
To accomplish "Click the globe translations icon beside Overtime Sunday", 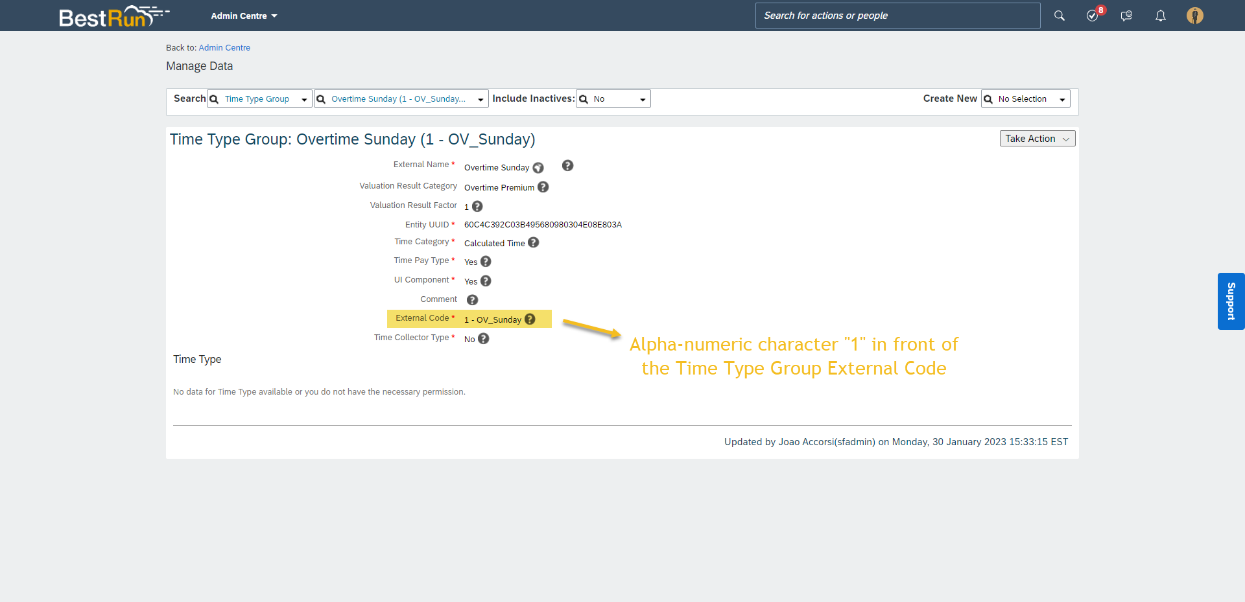I will pos(538,168).
